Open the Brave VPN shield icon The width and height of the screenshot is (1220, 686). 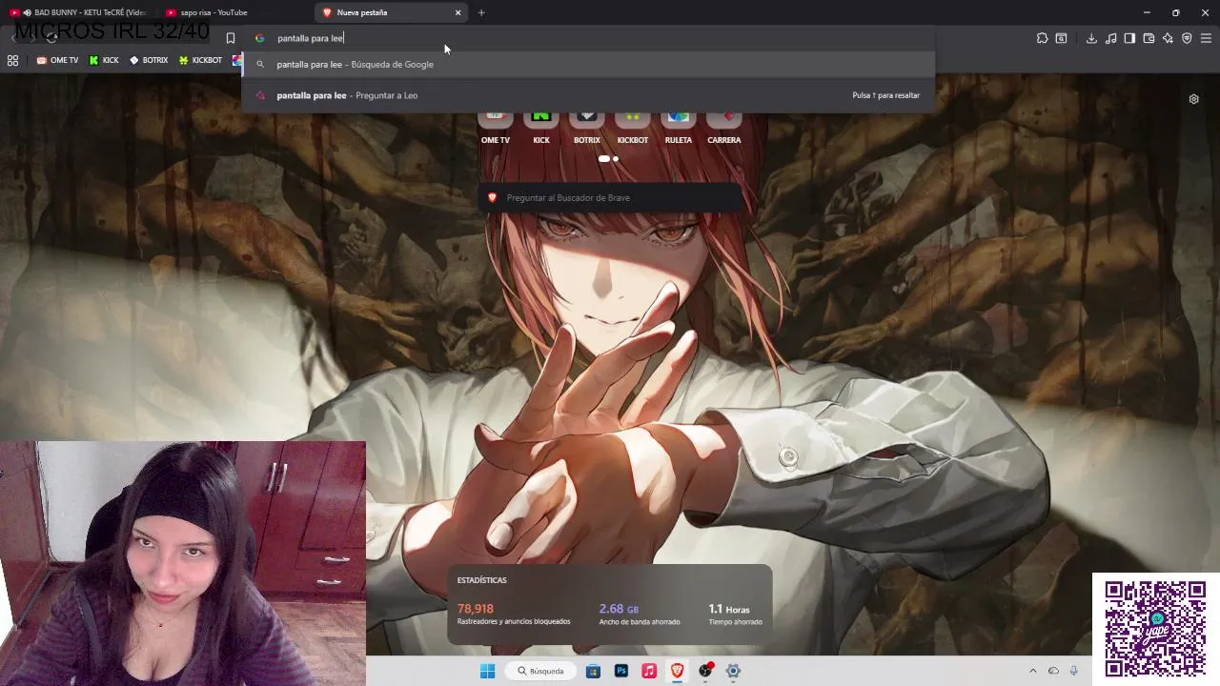[x=1187, y=38]
